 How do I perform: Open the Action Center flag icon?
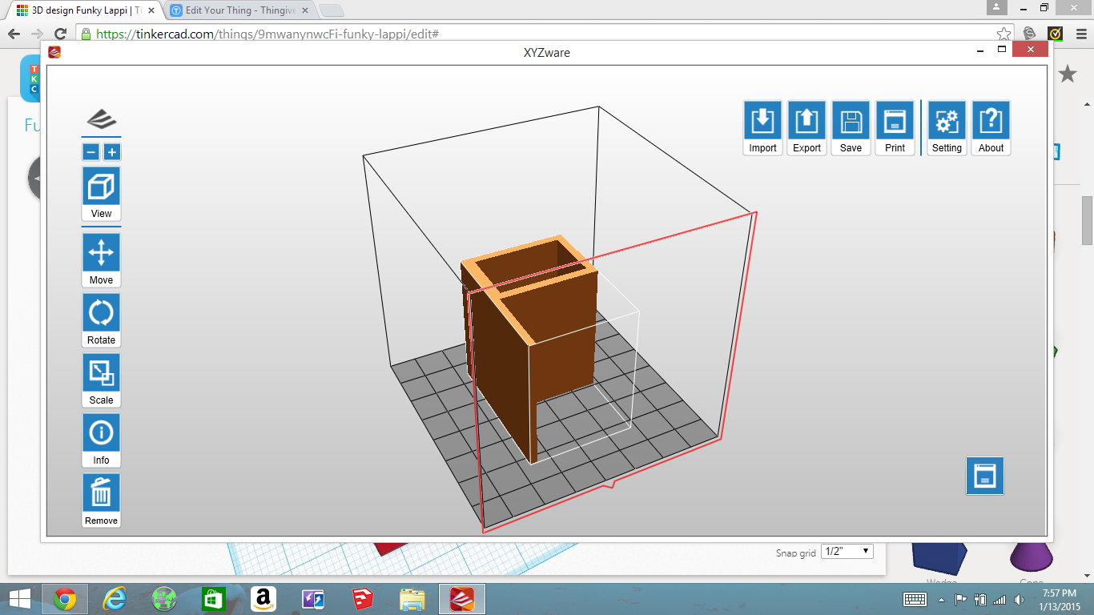(x=961, y=599)
